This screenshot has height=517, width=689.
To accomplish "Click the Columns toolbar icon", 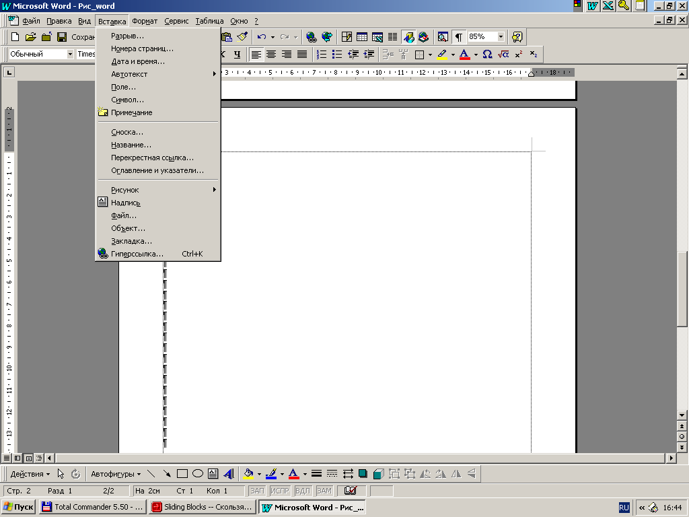I will [393, 37].
